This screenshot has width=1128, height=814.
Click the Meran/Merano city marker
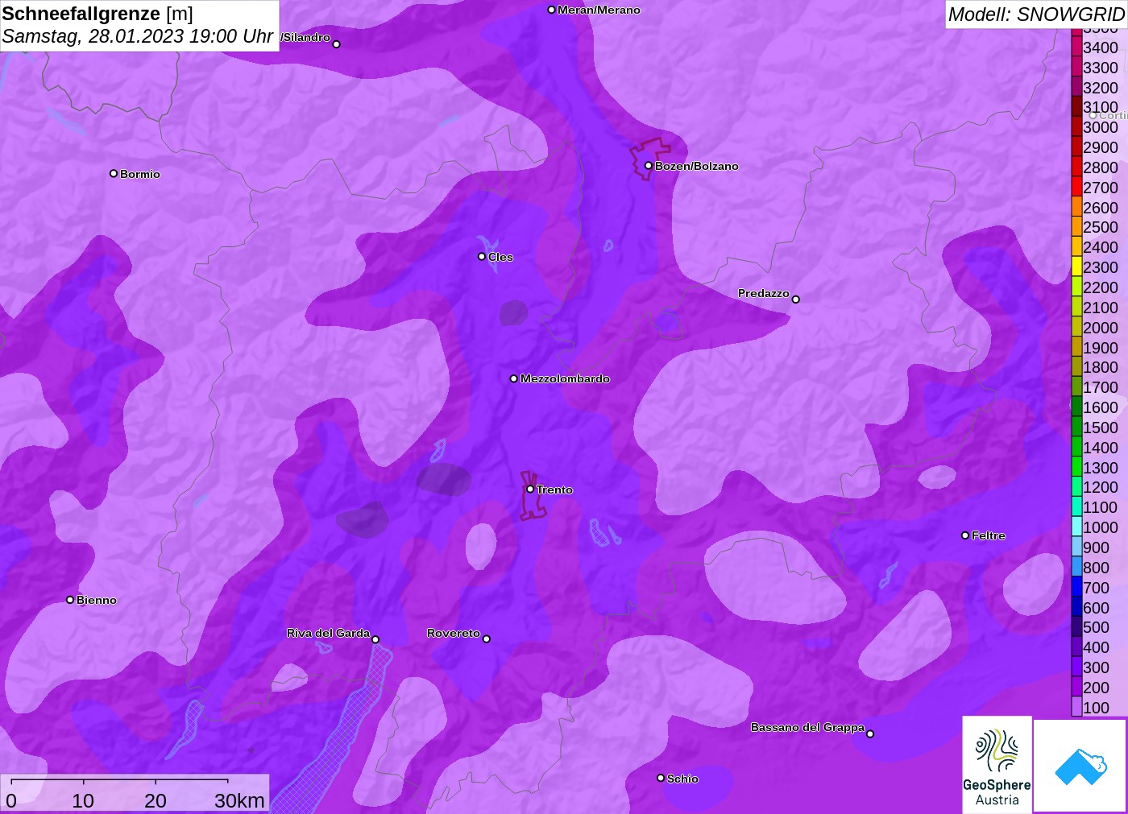(551, 10)
